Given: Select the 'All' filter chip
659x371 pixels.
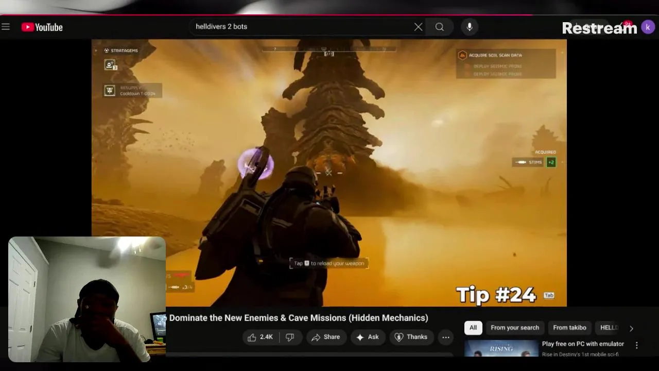Looking at the screenshot, I should (x=473, y=328).
